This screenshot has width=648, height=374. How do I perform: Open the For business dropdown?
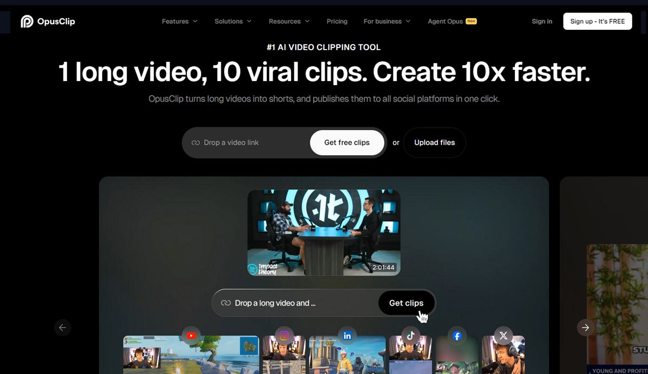(x=387, y=21)
